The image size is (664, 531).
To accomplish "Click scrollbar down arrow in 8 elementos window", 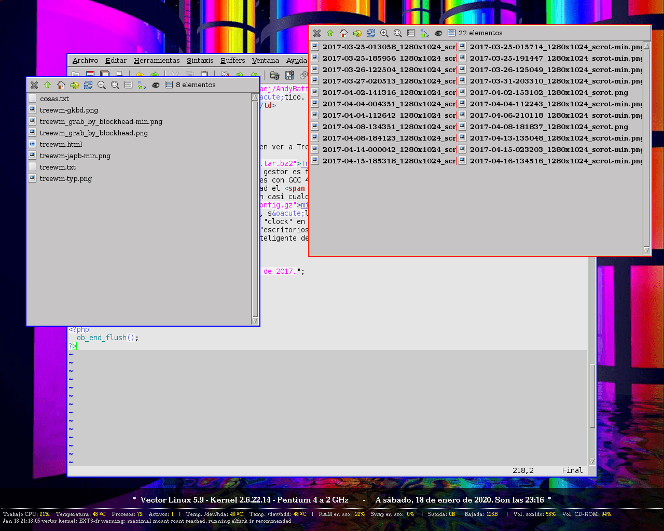I will (x=255, y=320).
